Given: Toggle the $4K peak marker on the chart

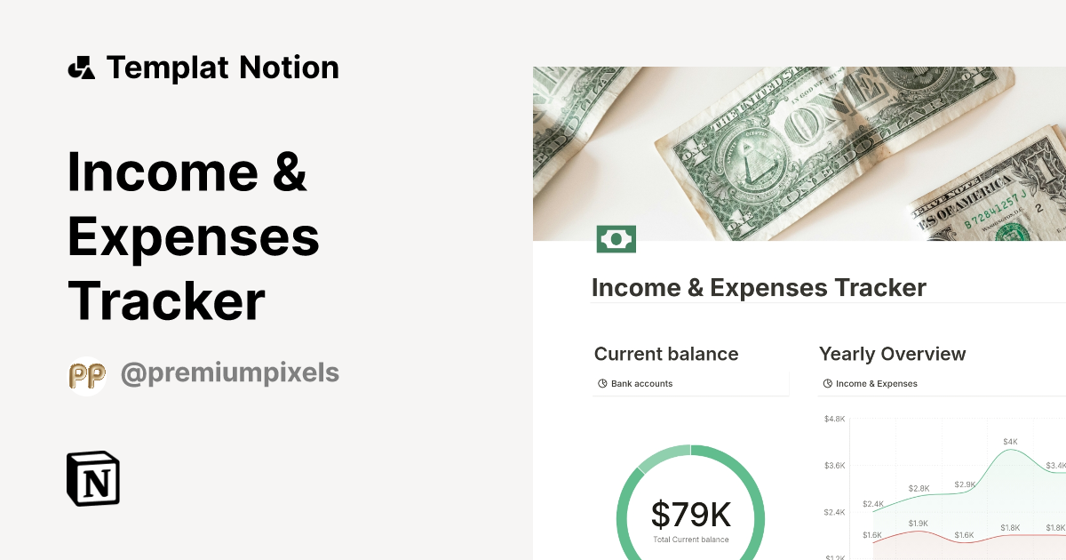Looking at the screenshot, I should click(1011, 440).
